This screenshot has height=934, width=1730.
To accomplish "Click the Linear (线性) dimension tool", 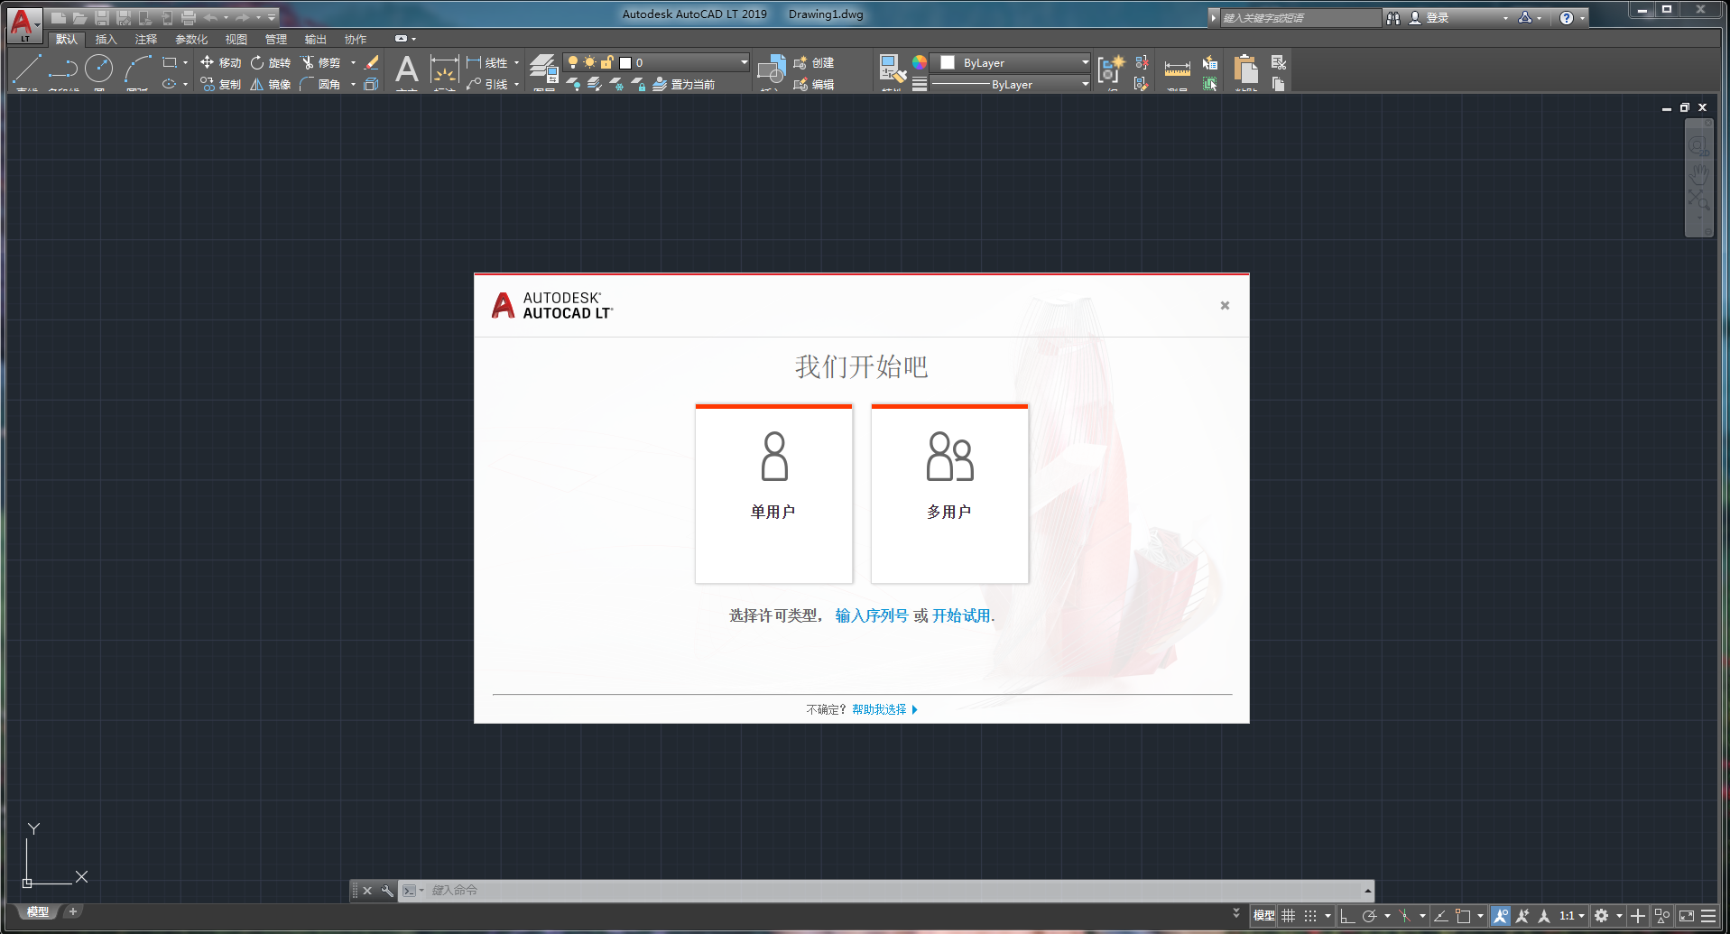I will (x=487, y=62).
